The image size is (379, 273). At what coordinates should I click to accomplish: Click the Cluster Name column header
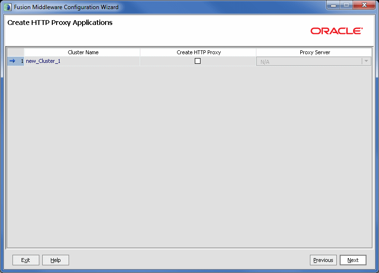tap(82, 52)
